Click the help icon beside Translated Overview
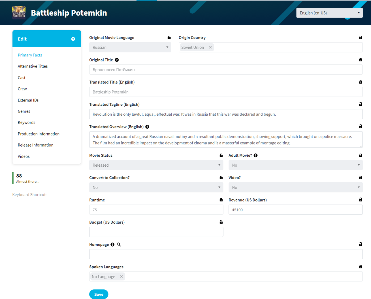This screenshot has height=299, width=371. click(147, 127)
